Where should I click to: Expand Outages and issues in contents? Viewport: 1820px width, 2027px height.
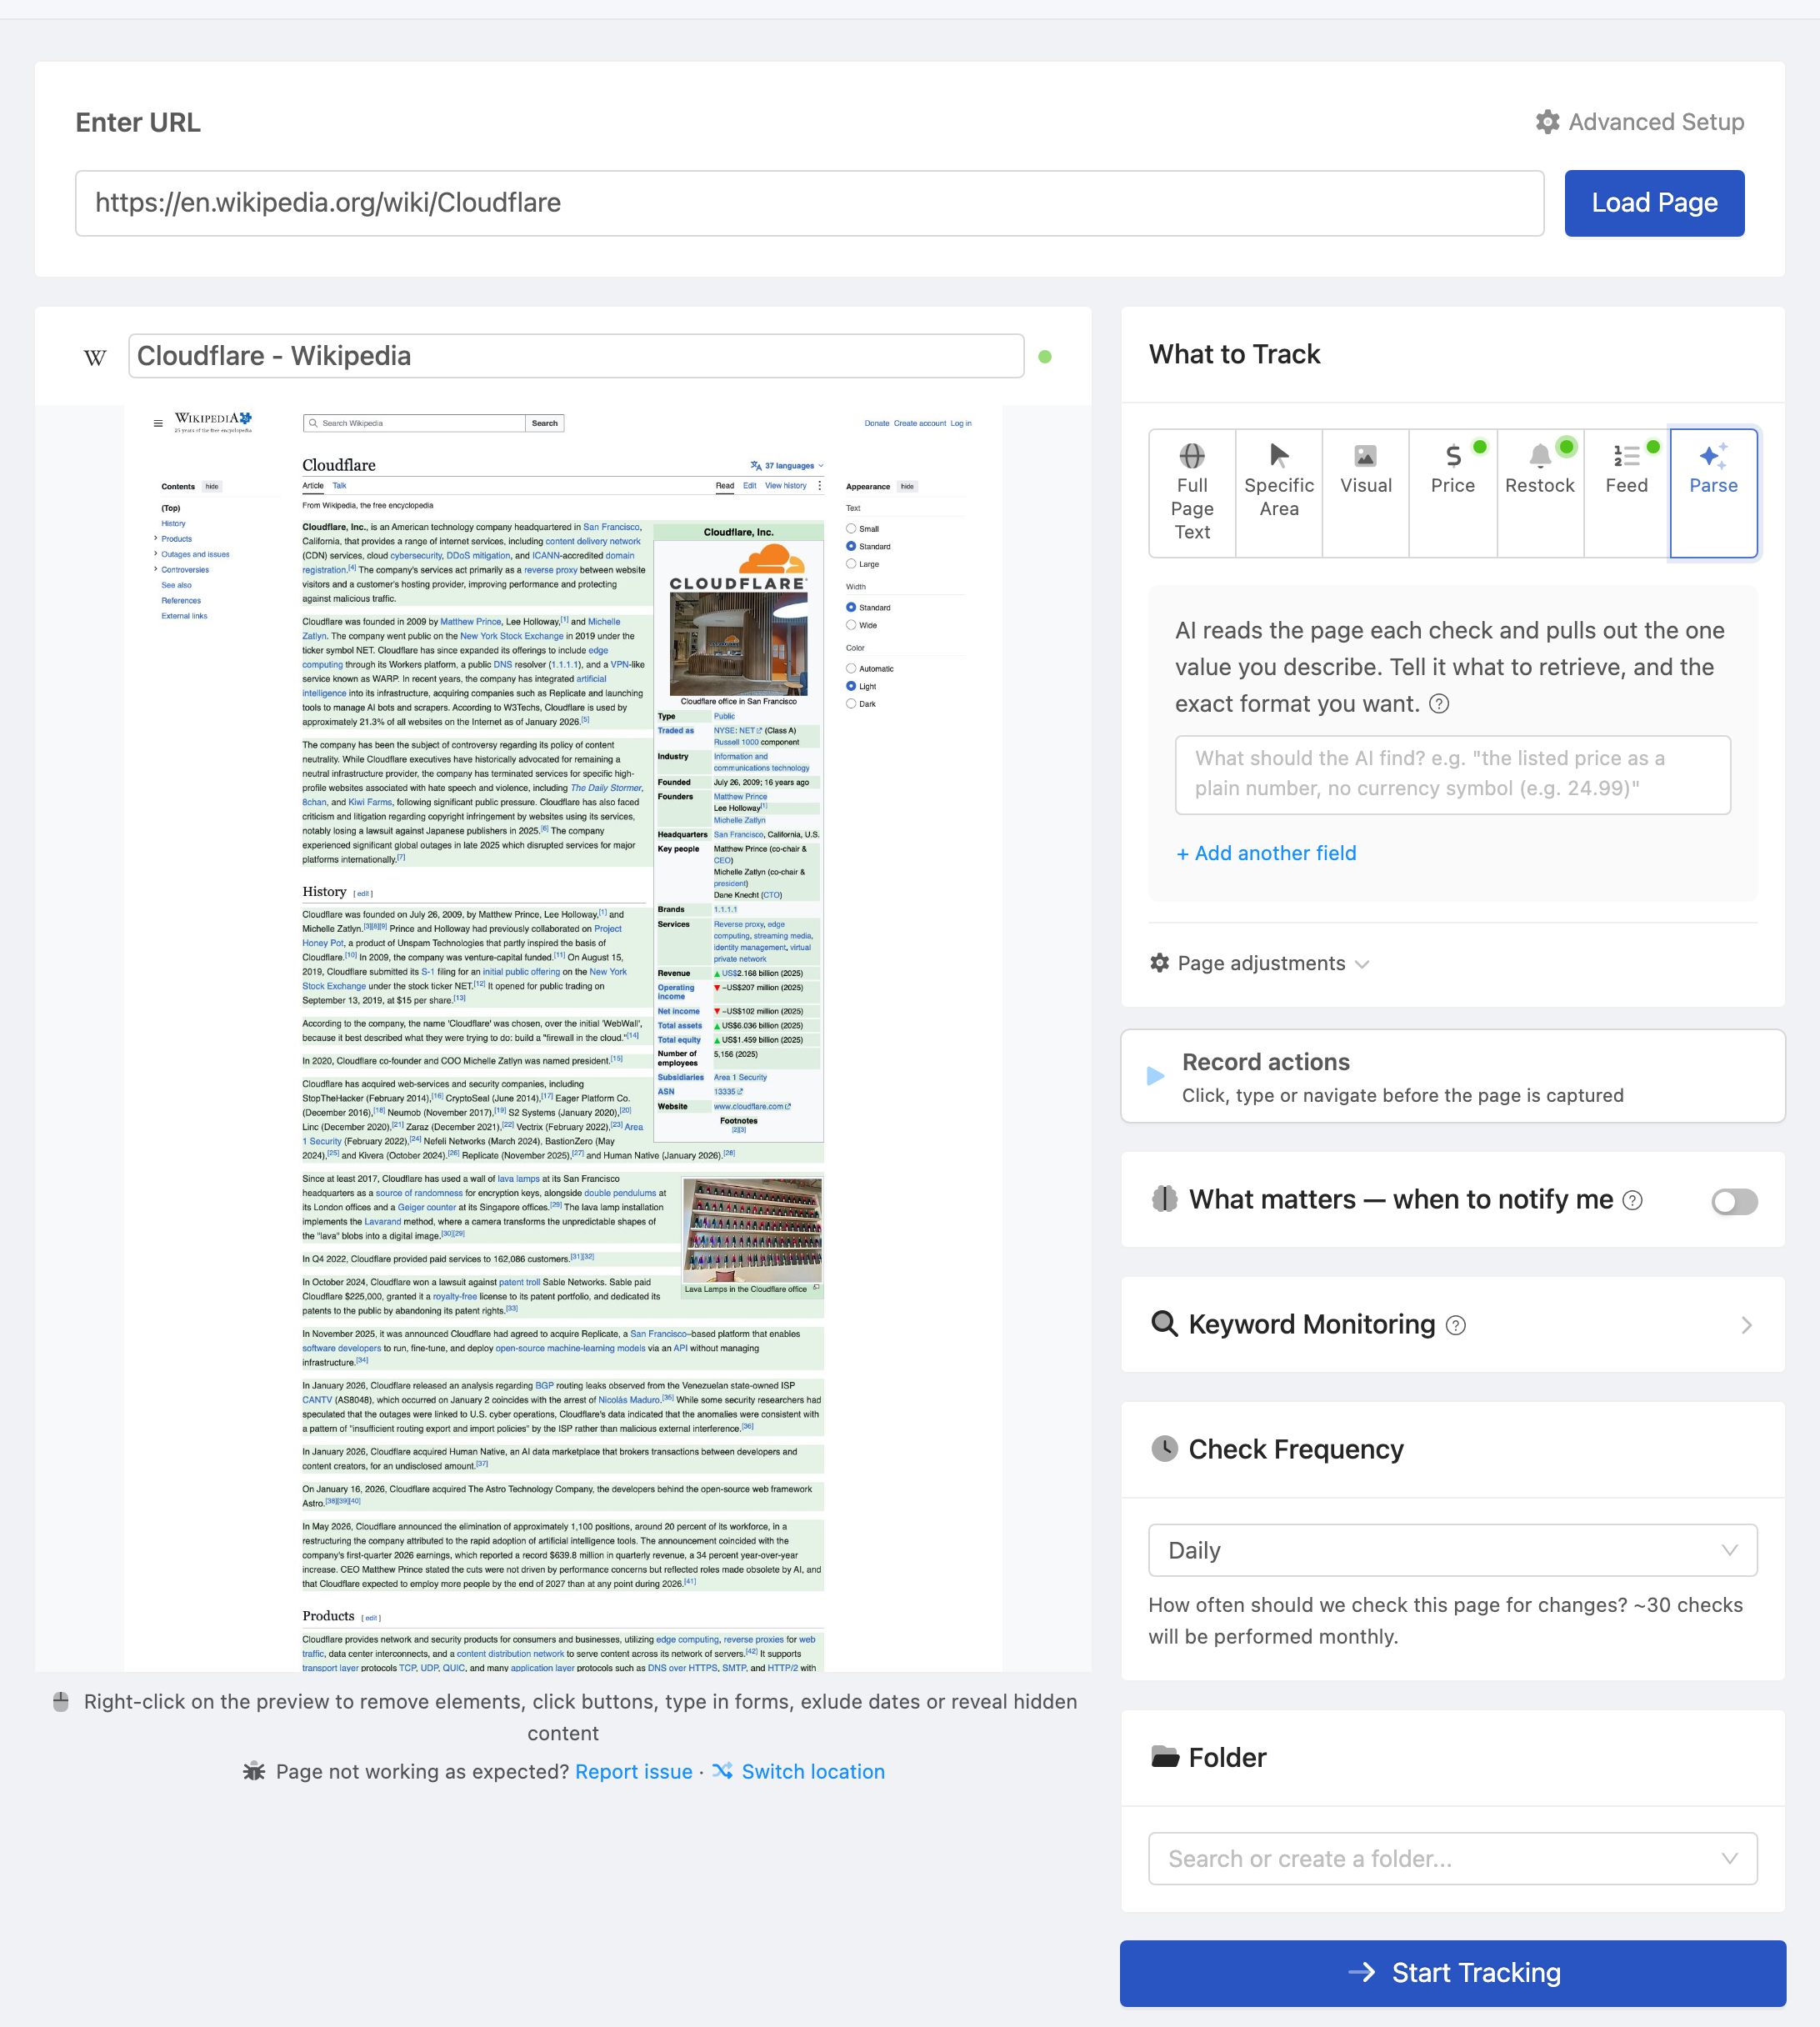coord(156,554)
